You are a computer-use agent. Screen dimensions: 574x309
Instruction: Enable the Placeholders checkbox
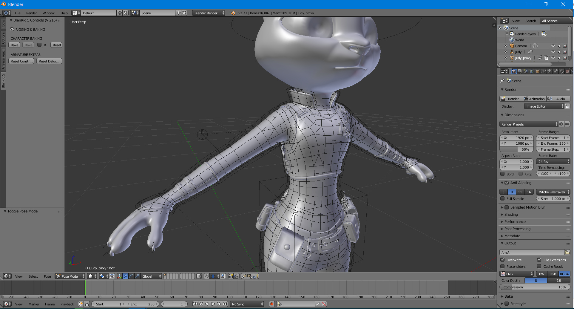(x=503, y=266)
